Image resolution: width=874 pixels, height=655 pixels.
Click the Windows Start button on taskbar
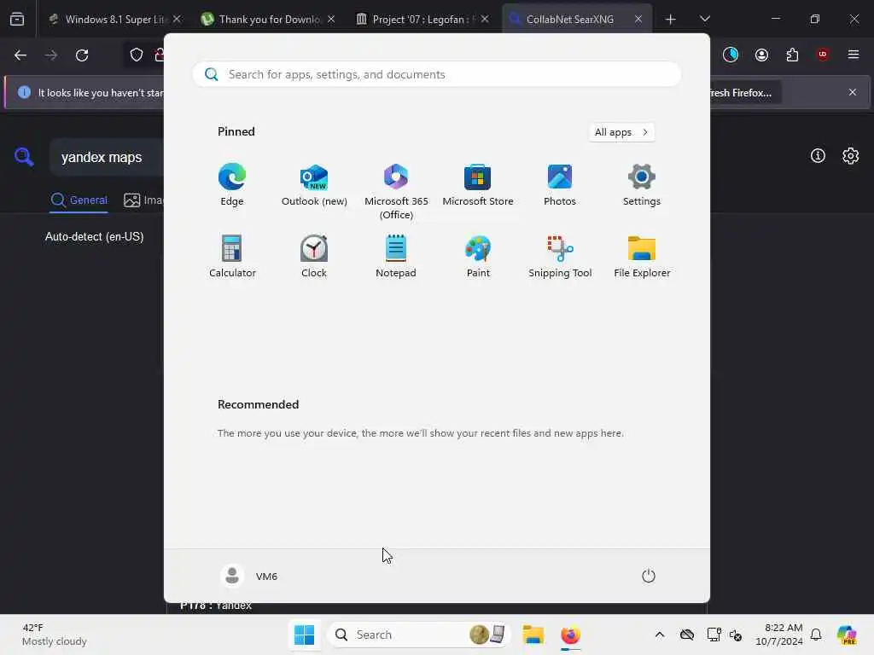click(305, 635)
